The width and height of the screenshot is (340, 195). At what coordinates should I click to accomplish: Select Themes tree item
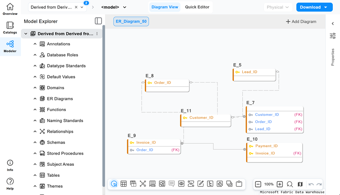coord(55,186)
